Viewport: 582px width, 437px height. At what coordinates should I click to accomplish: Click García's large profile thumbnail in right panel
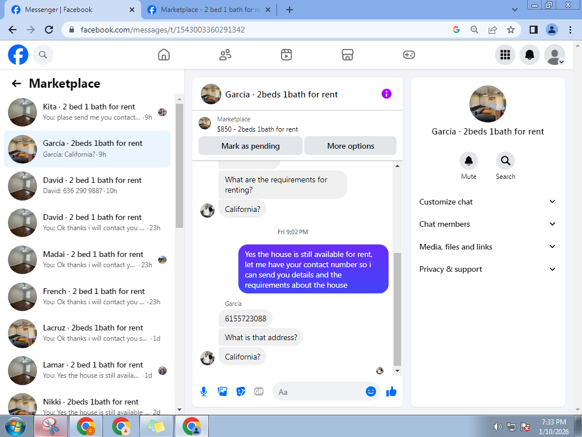(x=488, y=104)
